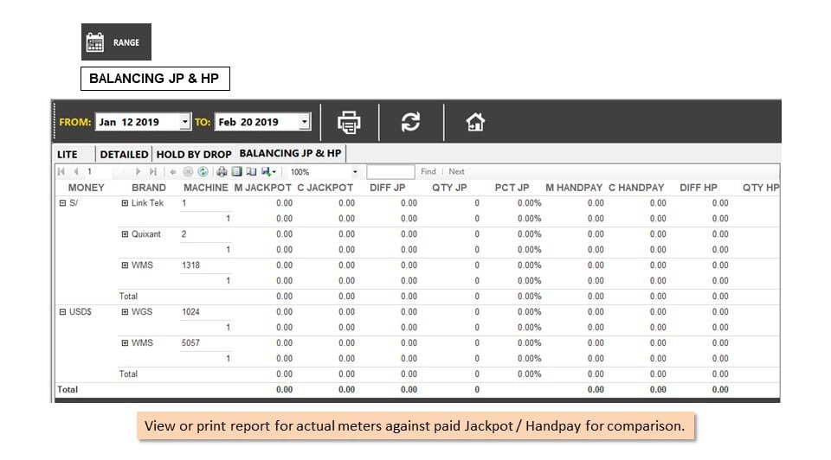Switch to the DETAILED tab

pos(124,154)
